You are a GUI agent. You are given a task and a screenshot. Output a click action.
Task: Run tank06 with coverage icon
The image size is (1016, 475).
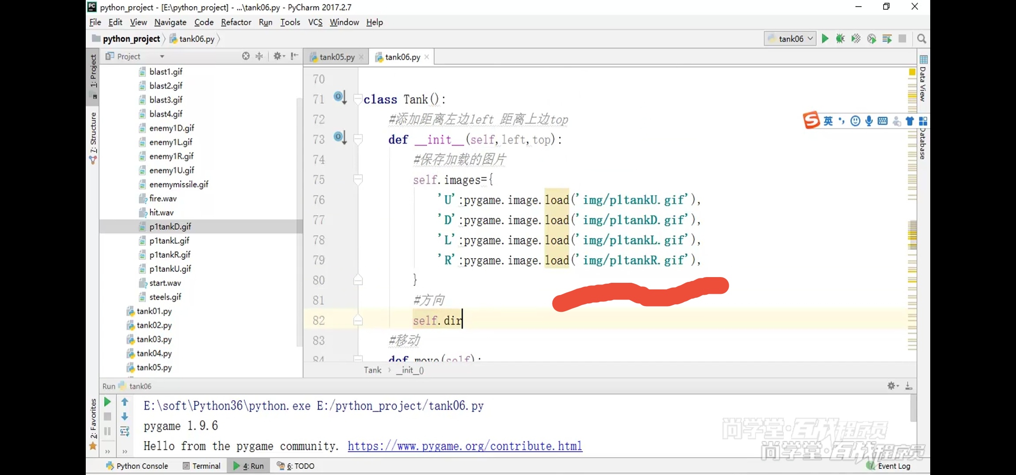(856, 39)
